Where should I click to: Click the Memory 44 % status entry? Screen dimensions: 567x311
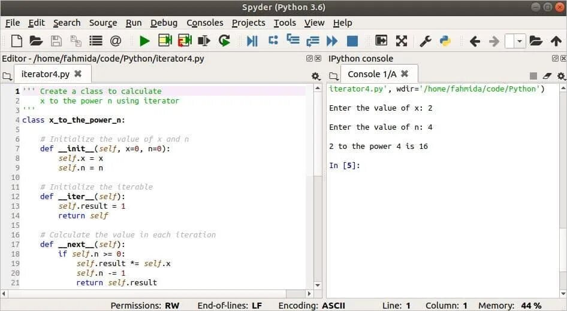510,306
